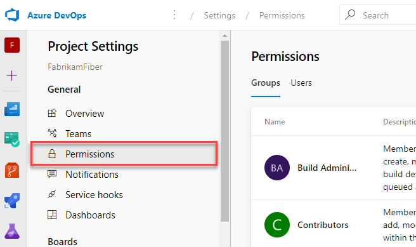
Task: Click the search magnifier icon
Action: (x=350, y=15)
